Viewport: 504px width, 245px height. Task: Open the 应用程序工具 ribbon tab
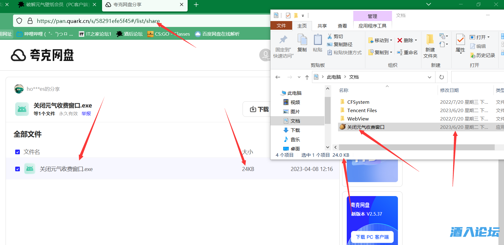tap(372, 26)
